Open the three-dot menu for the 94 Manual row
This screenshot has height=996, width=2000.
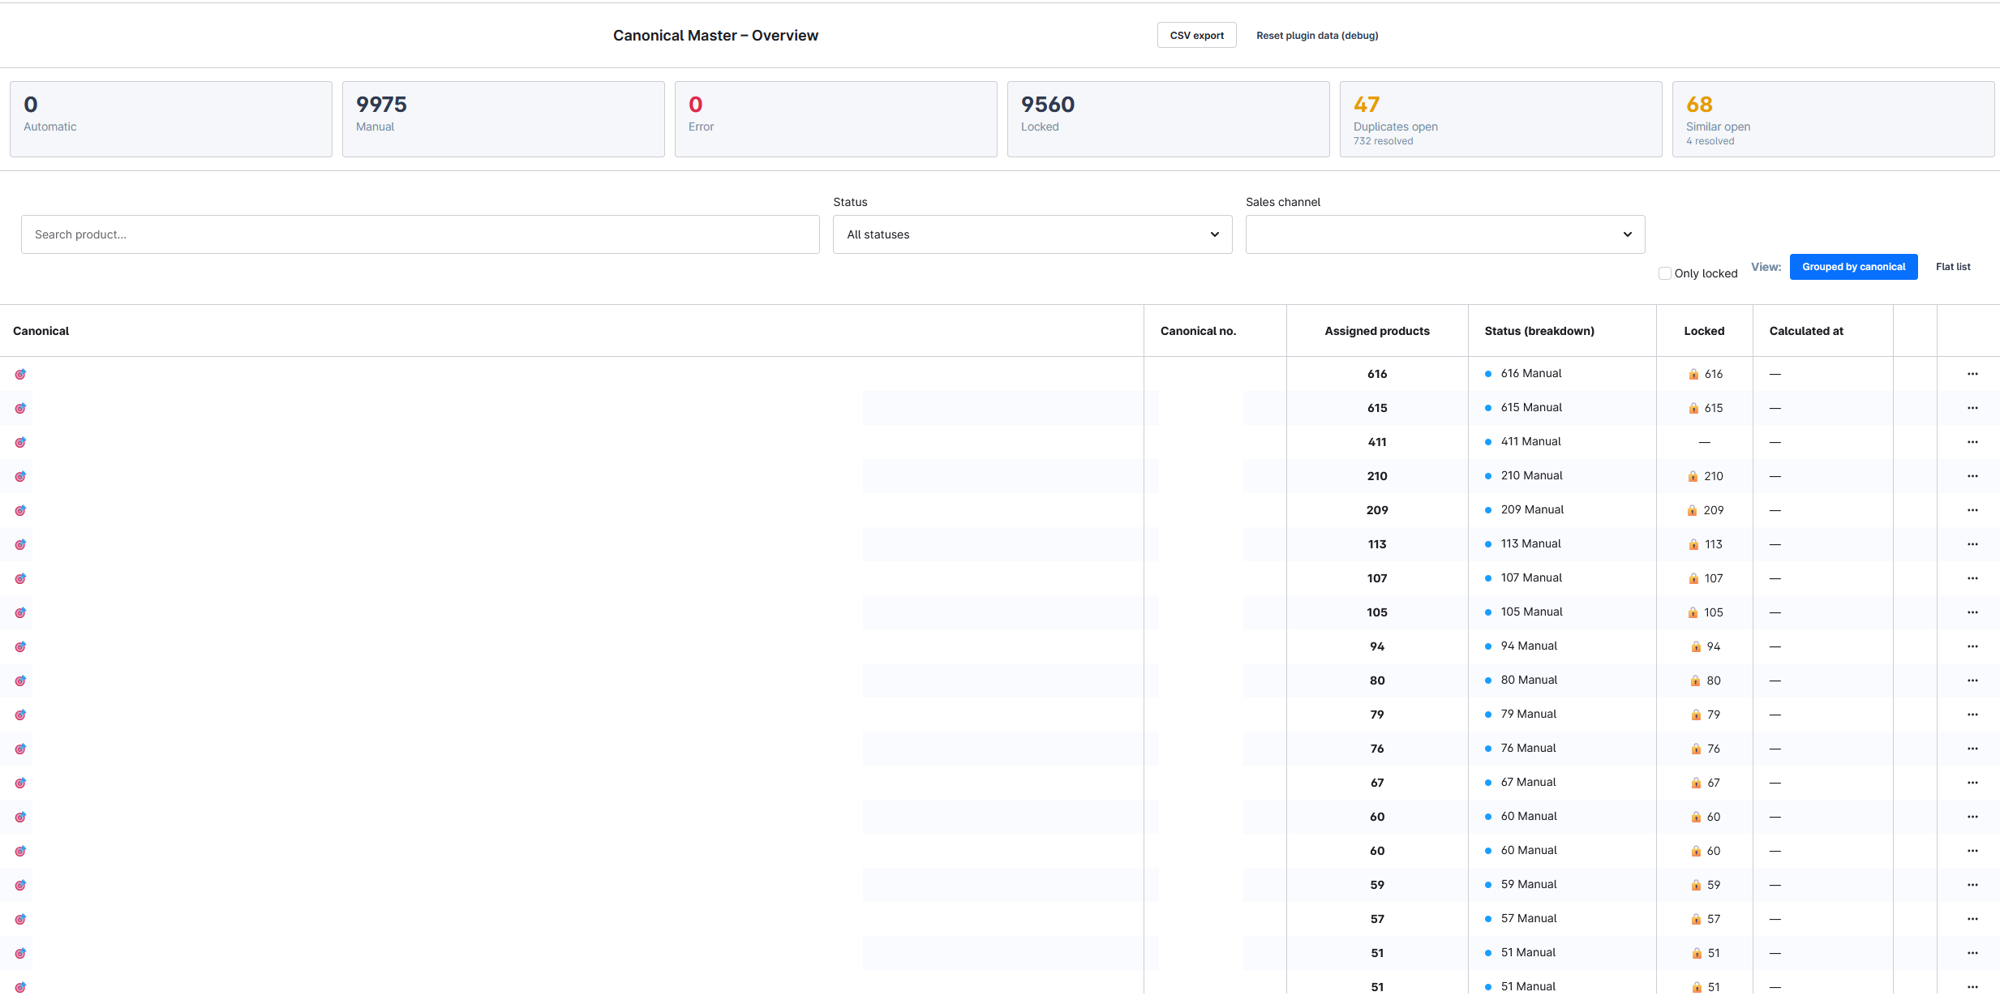point(1972,646)
